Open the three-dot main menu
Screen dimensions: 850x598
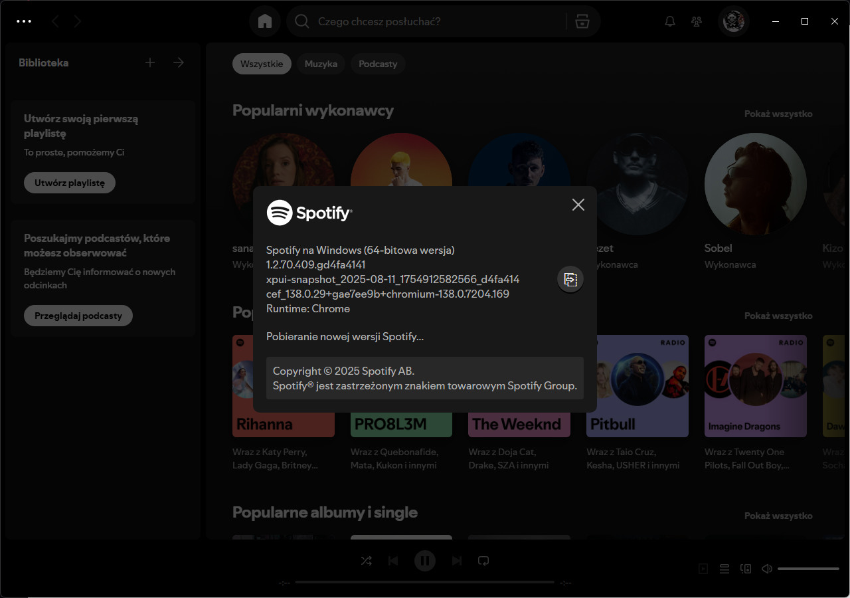[x=24, y=21]
